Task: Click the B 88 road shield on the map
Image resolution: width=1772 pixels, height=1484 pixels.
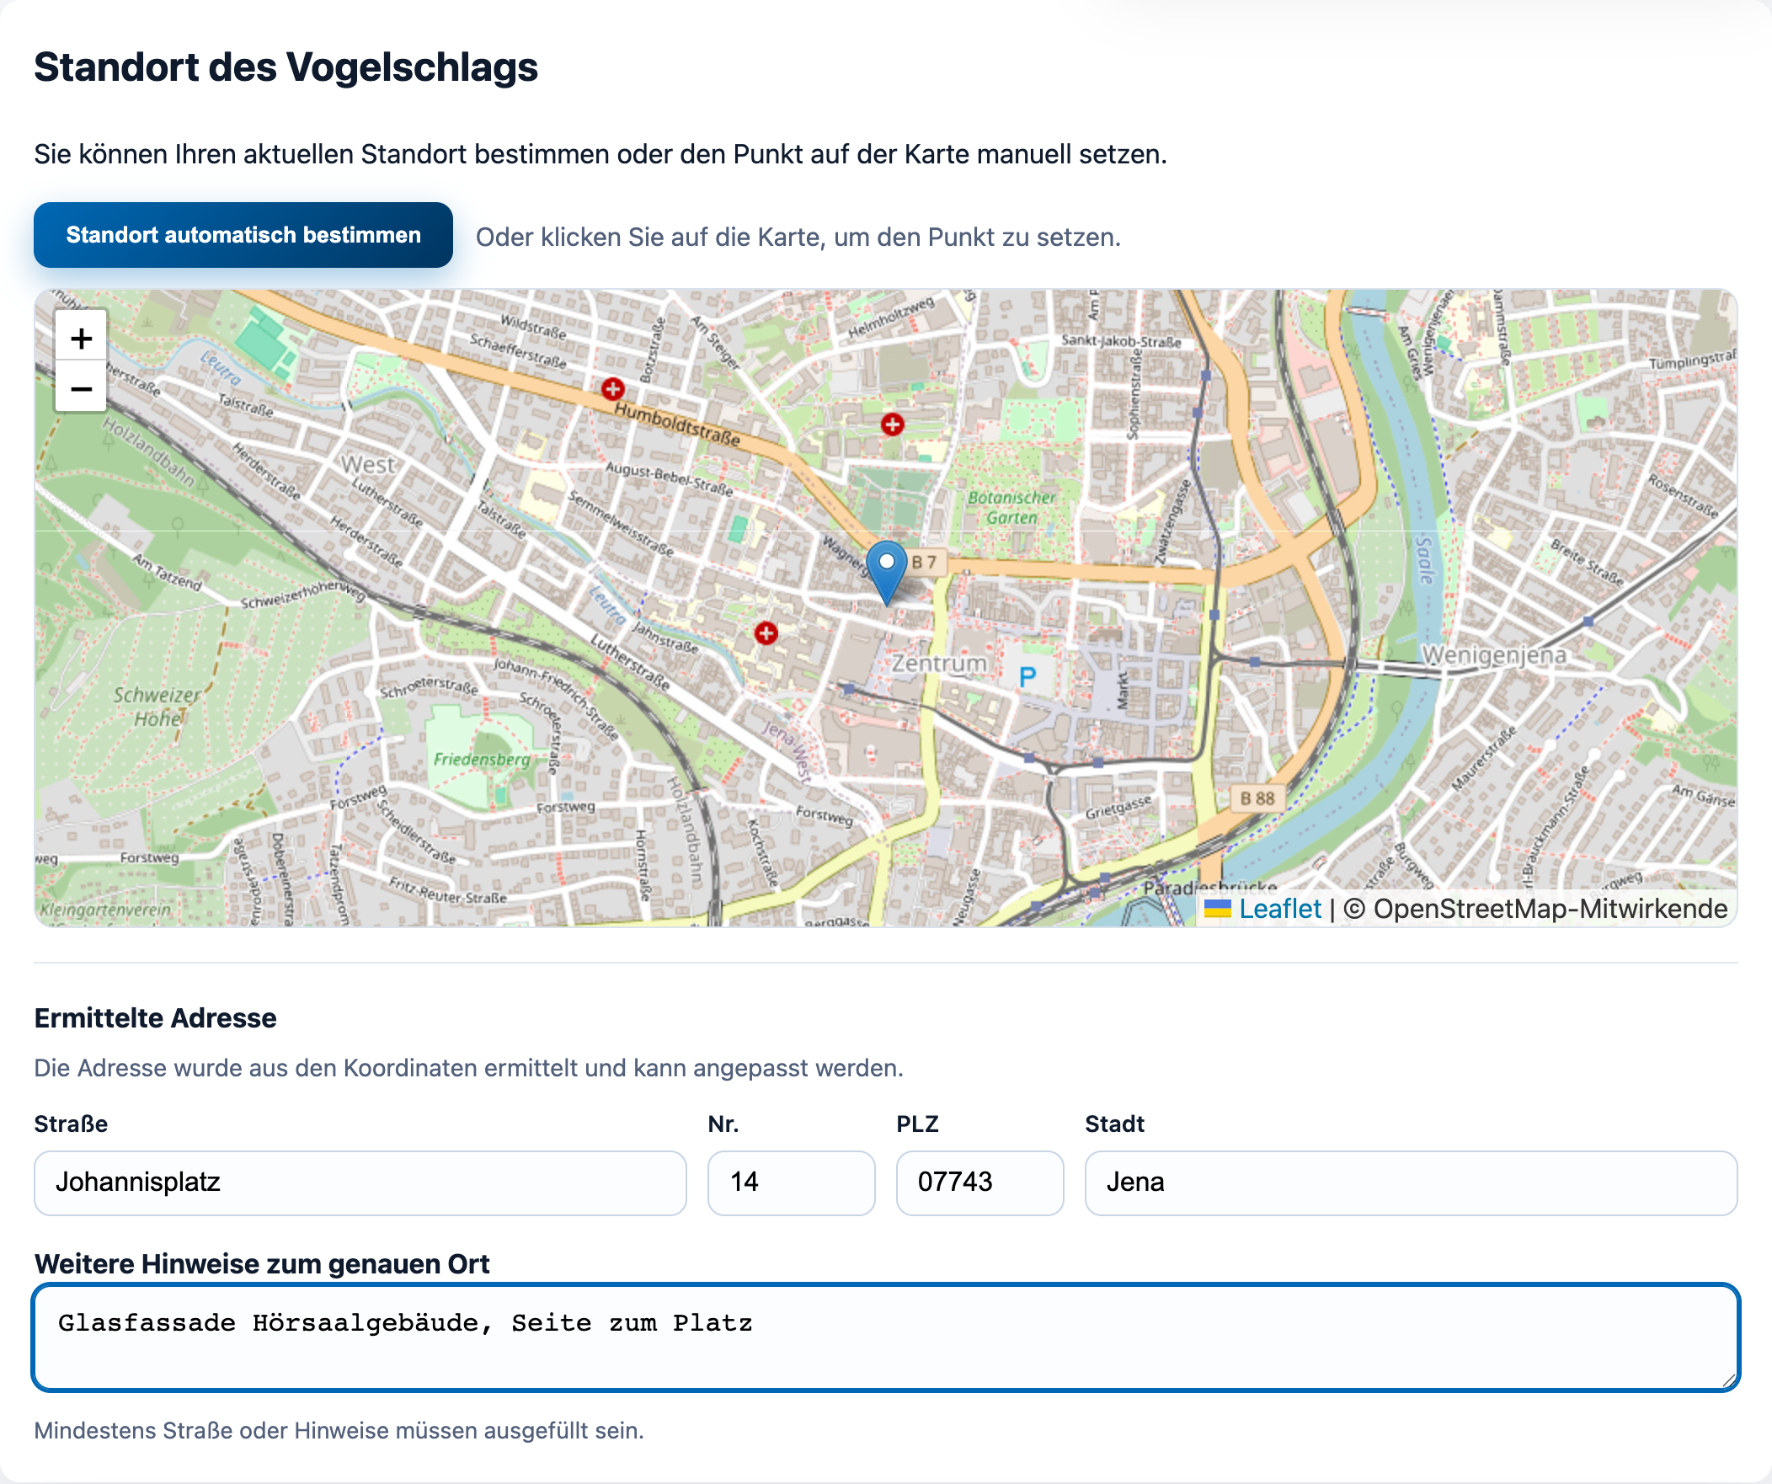Action: coord(1257,798)
